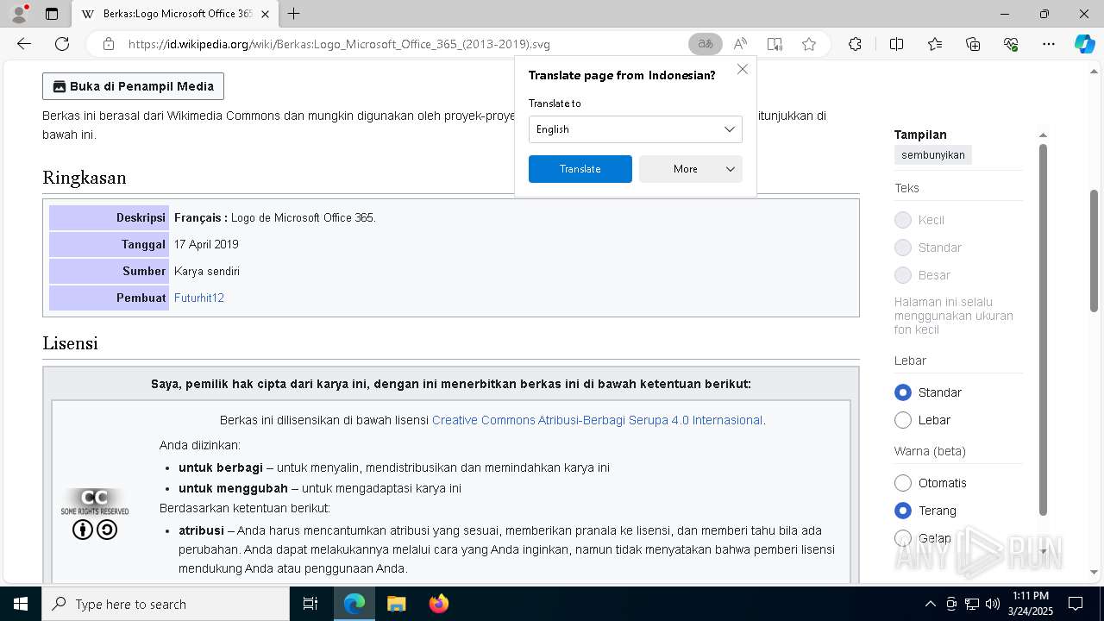
Task: Click the Lisensi heading
Action: (x=70, y=343)
